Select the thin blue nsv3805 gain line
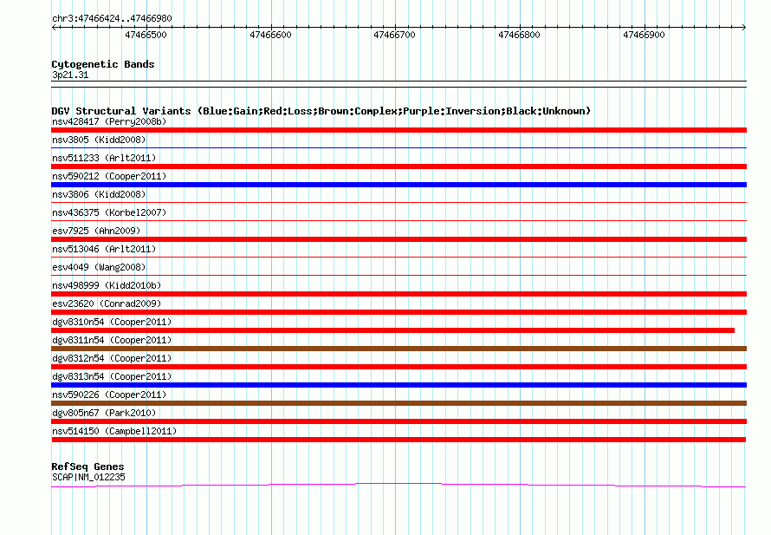 398,147
